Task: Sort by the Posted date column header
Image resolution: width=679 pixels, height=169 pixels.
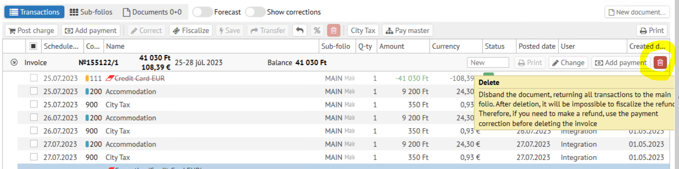Action: (537, 46)
